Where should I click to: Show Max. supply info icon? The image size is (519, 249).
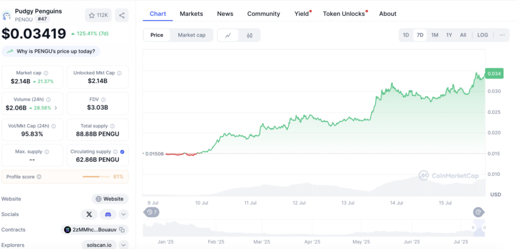[46, 152]
